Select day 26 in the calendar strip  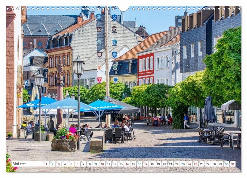(202, 164)
